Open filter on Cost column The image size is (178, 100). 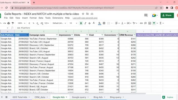pos(102,35)
